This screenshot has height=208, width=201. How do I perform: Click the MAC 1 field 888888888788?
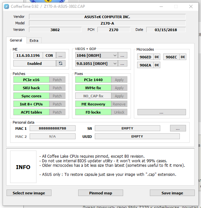click(52, 128)
